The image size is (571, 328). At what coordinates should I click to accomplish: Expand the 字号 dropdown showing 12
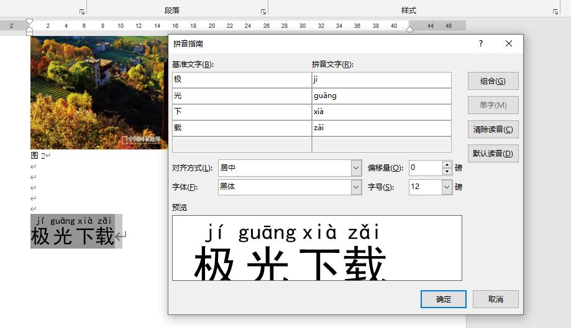[447, 187]
